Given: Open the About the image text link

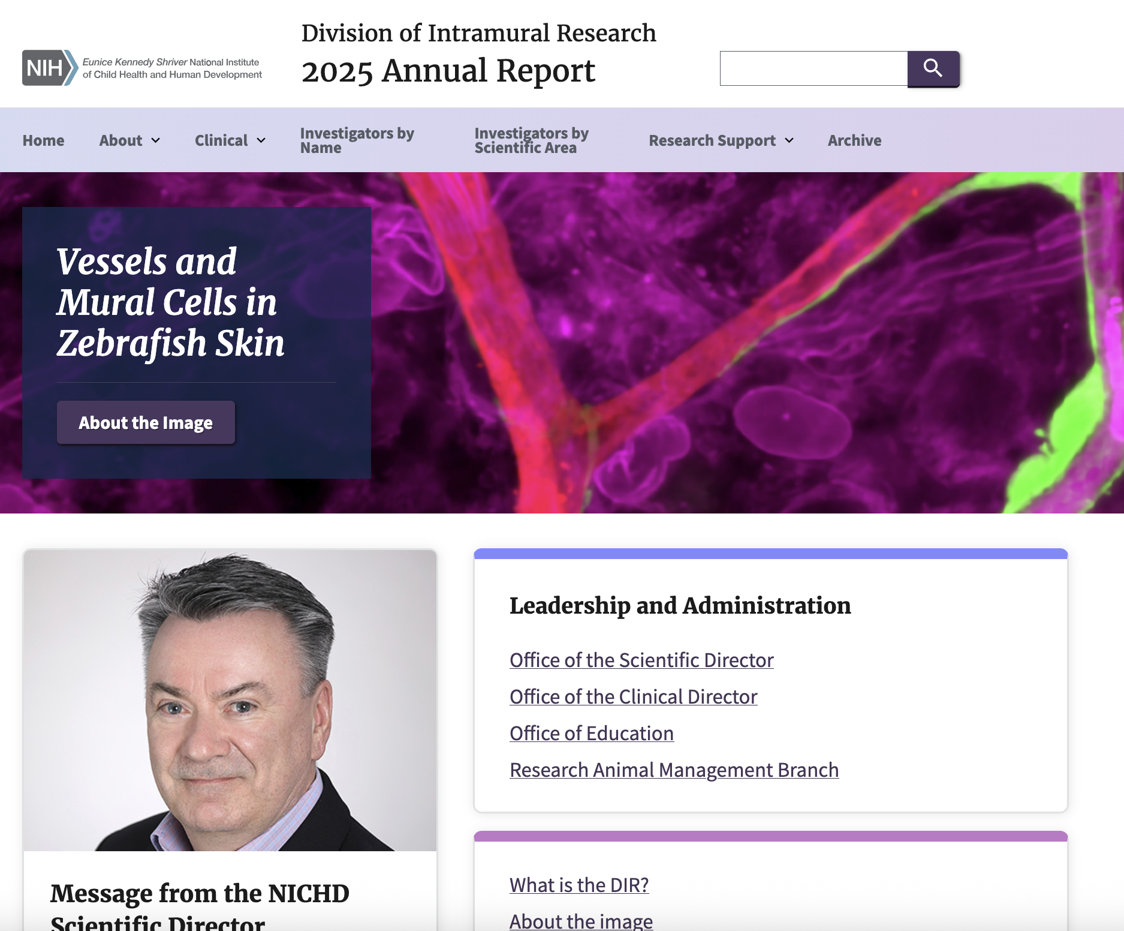Looking at the screenshot, I should click(x=581, y=921).
